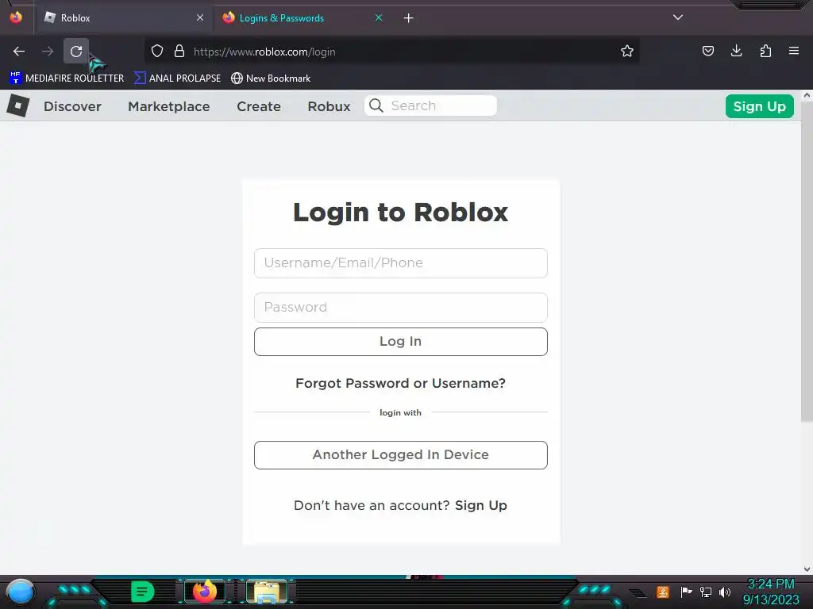
Task: Open the Downloads panel
Action: [x=736, y=51]
